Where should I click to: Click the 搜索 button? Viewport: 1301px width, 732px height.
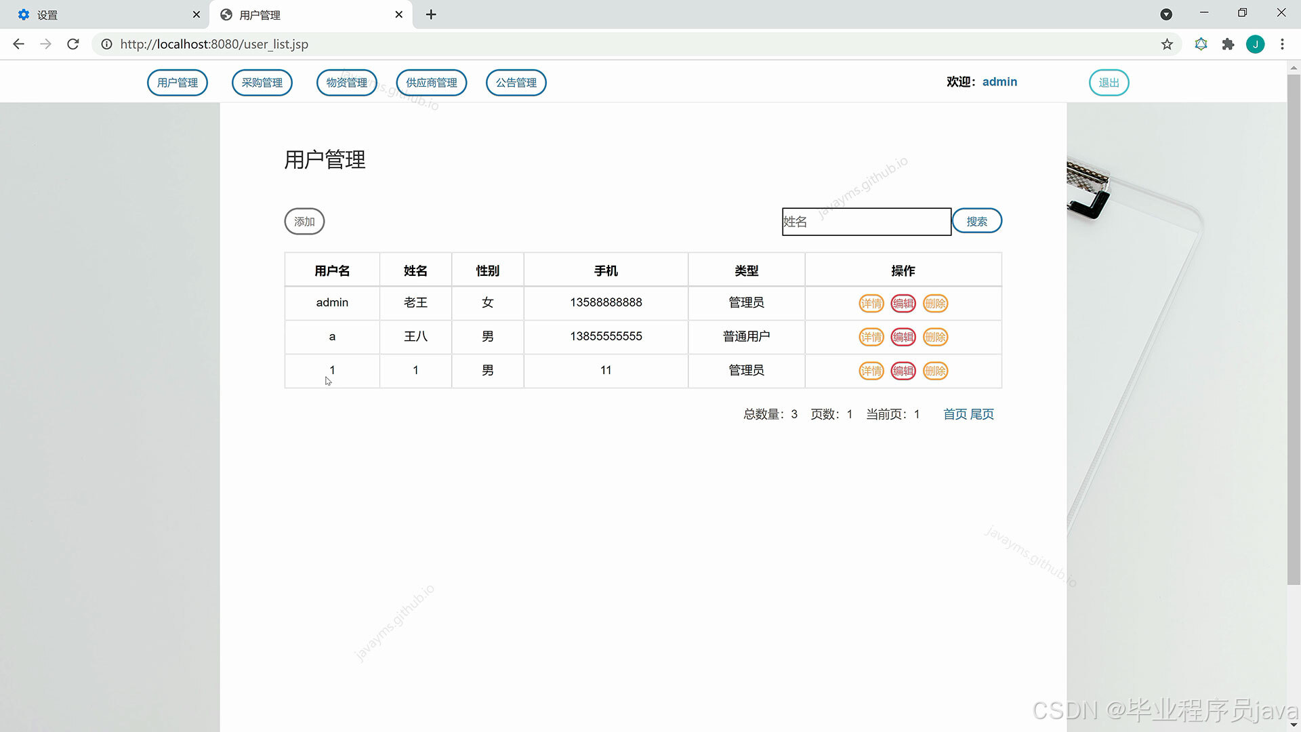(x=977, y=221)
